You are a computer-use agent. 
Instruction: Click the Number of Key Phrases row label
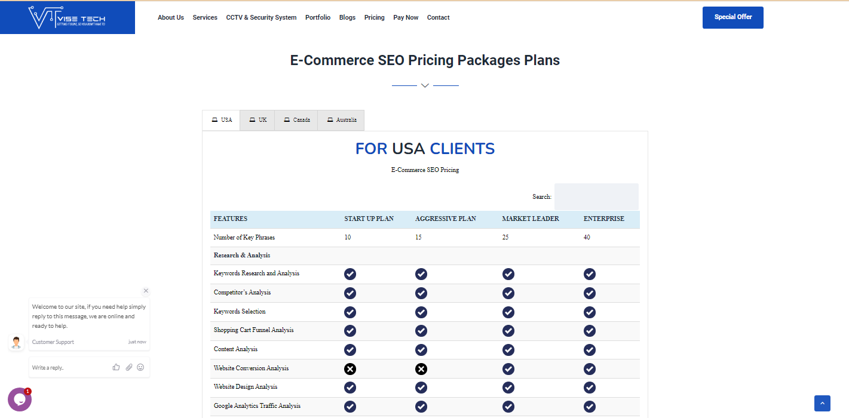(244, 238)
